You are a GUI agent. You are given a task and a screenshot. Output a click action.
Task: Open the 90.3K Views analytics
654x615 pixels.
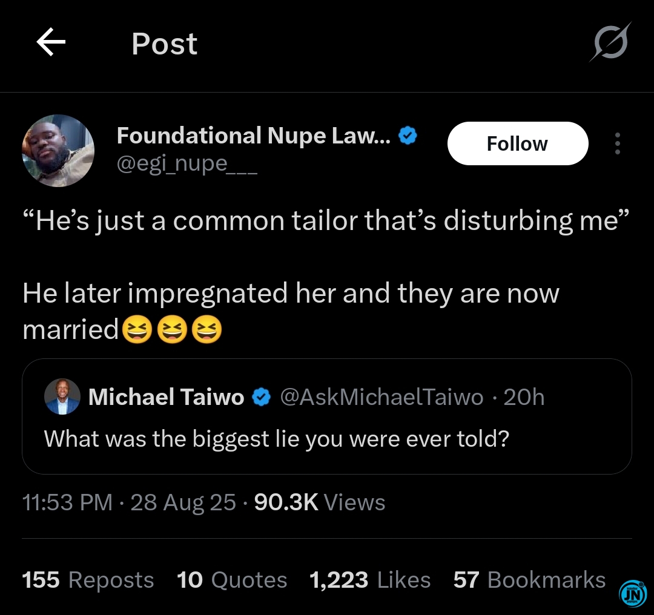pos(320,502)
